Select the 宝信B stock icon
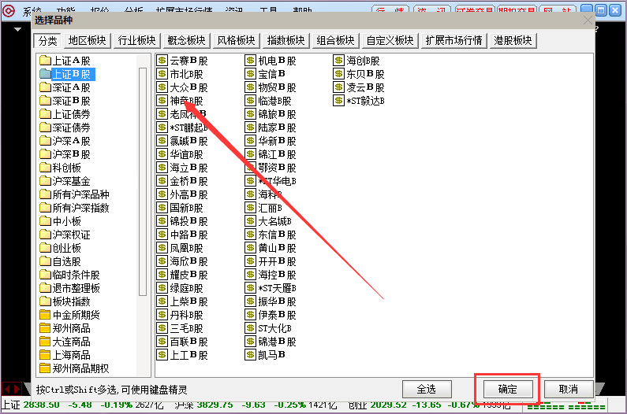627x414 pixels. click(250, 74)
